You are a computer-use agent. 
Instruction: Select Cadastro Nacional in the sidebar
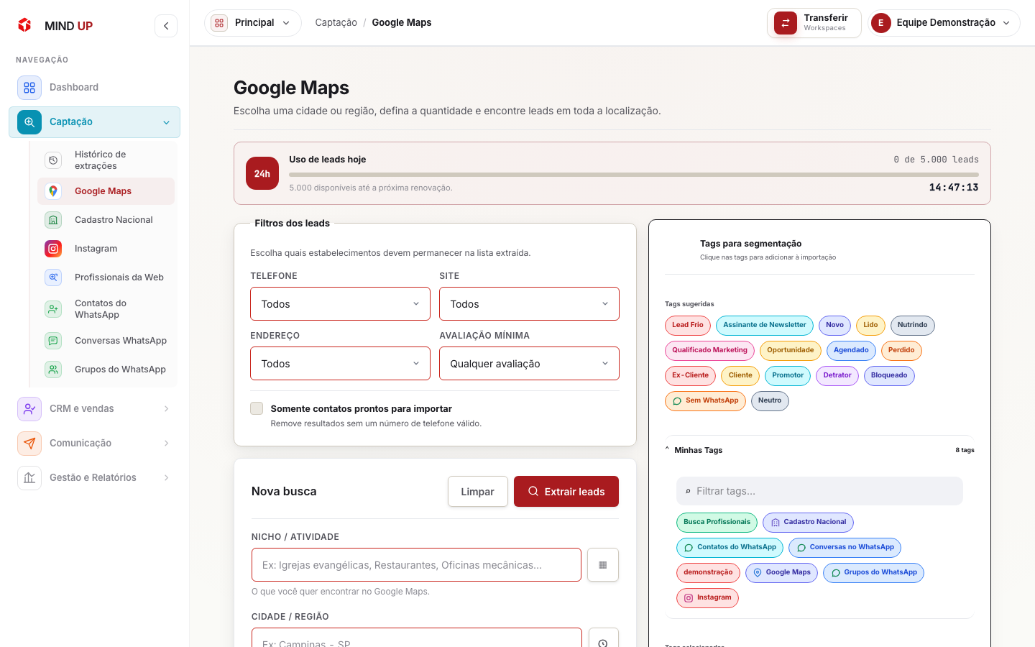[106, 220]
